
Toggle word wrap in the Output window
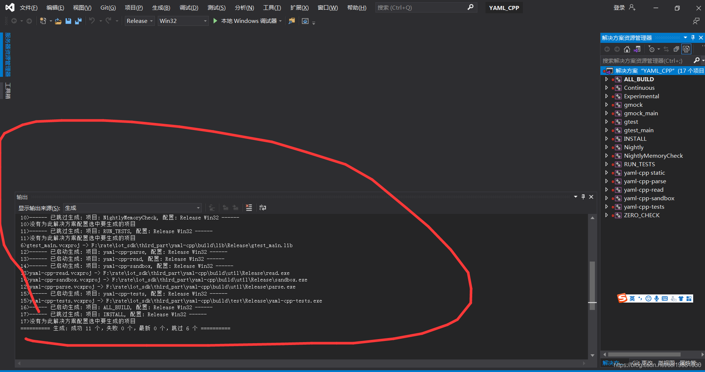pos(262,208)
